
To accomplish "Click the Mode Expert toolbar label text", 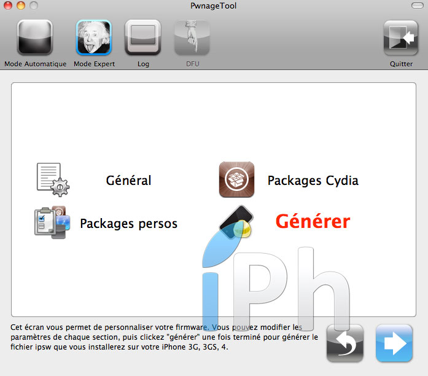I will tap(94, 64).
